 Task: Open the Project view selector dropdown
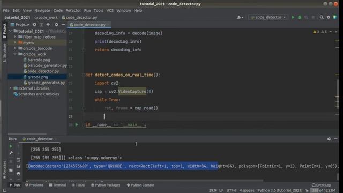click(20, 25)
